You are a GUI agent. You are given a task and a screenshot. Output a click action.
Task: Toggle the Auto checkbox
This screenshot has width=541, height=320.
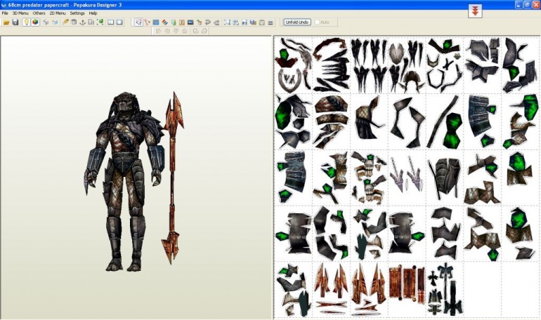[x=318, y=22]
